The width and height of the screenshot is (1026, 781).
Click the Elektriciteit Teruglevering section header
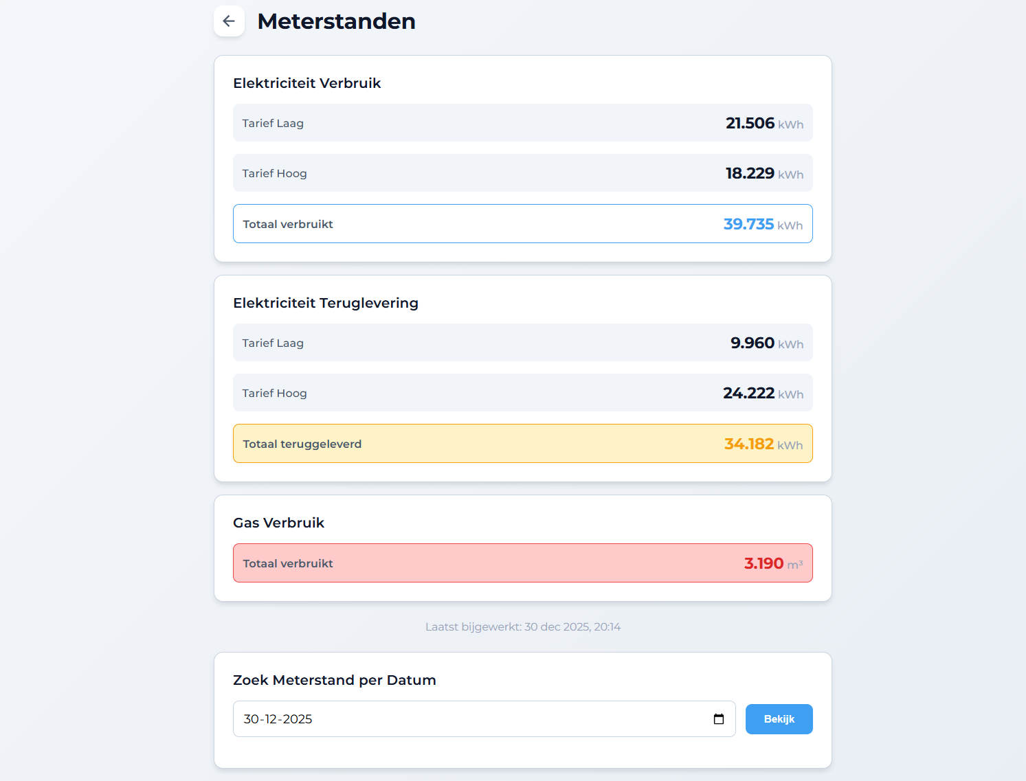(x=326, y=302)
